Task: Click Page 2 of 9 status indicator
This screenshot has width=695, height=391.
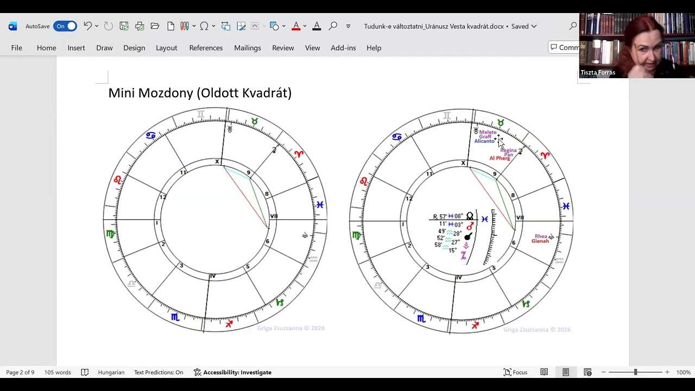Action: 20,372
